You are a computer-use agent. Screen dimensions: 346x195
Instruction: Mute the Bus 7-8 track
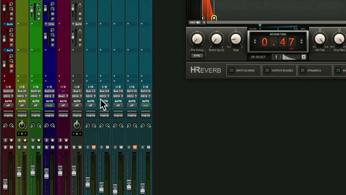click(121, 147)
